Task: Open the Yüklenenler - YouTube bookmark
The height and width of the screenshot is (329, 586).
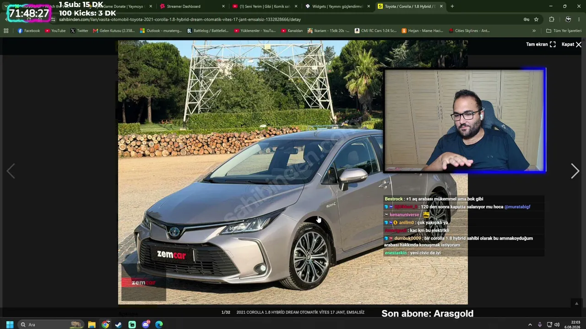Action: pyautogui.click(x=255, y=31)
